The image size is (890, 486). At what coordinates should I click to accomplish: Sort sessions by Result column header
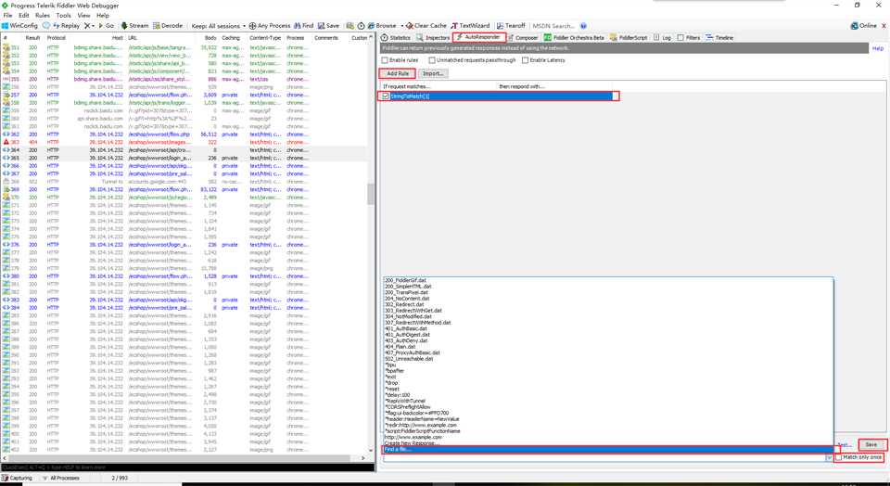[33, 38]
